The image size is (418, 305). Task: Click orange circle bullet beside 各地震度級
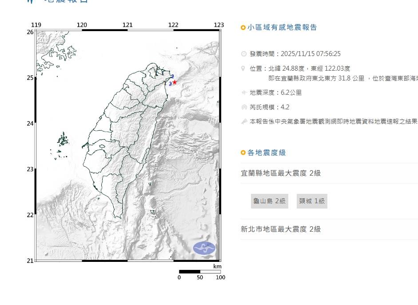243,153
